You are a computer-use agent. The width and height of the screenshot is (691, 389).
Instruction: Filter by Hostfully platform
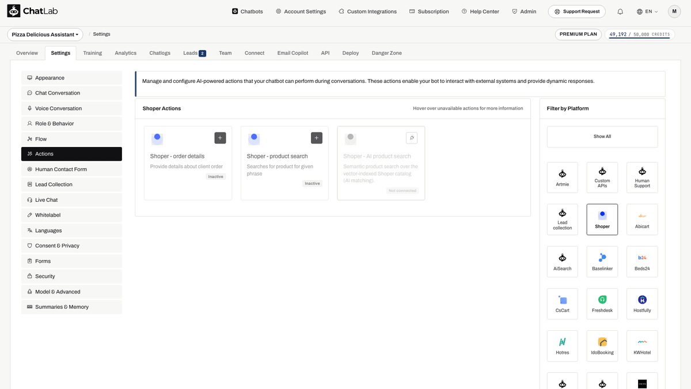[x=642, y=304]
